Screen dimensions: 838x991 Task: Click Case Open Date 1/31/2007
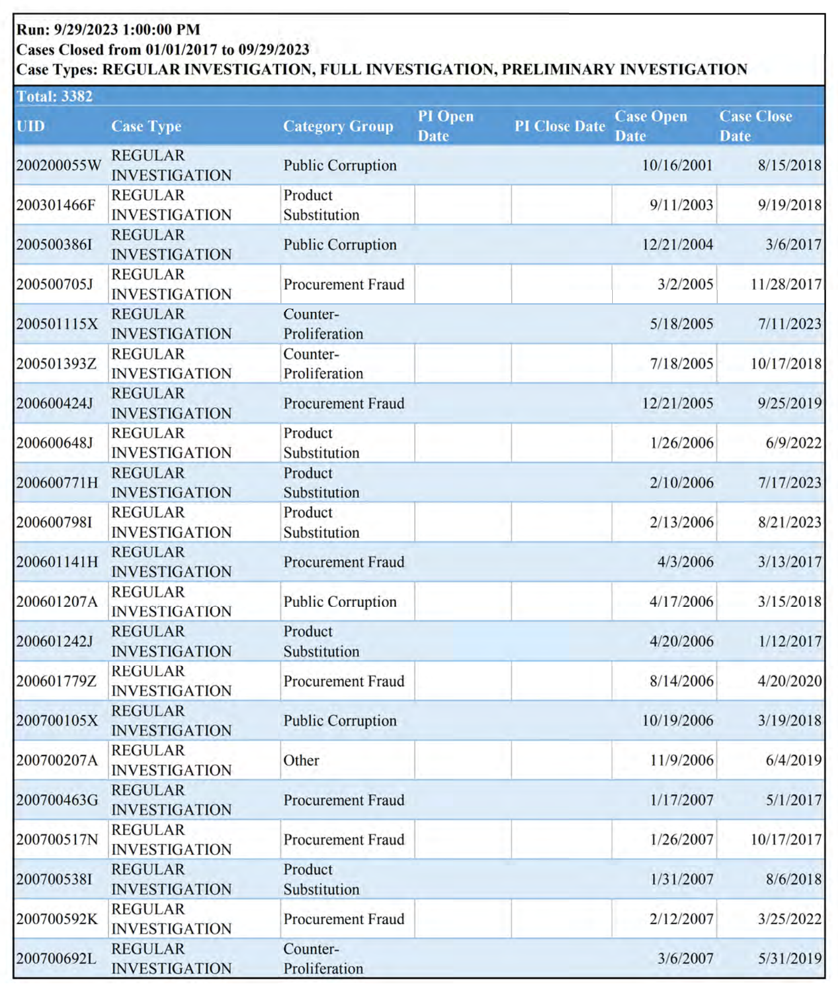click(681, 879)
